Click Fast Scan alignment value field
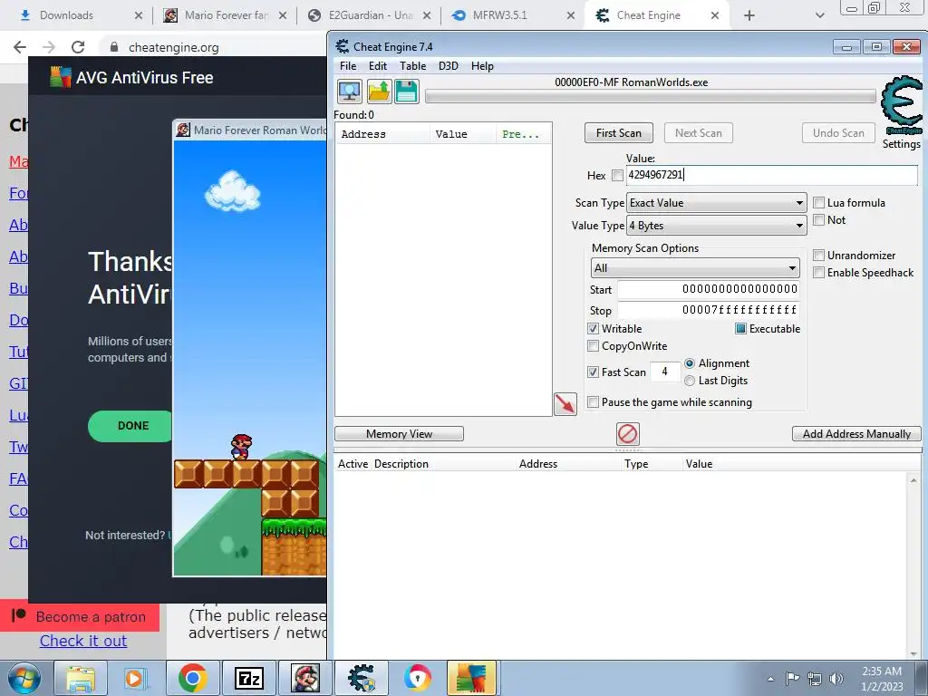Image resolution: width=928 pixels, height=696 pixels. coord(664,372)
